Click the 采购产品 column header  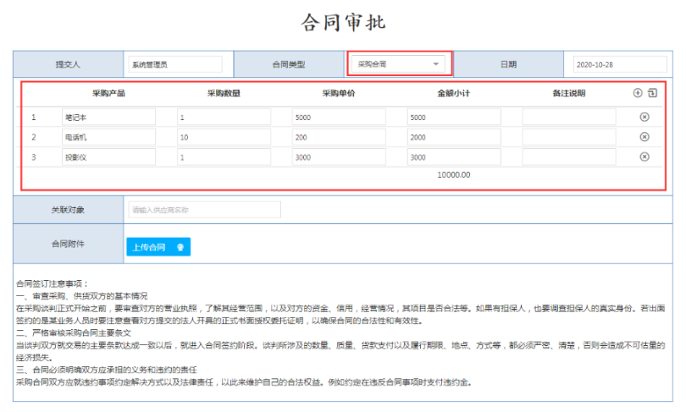coord(108,93)
